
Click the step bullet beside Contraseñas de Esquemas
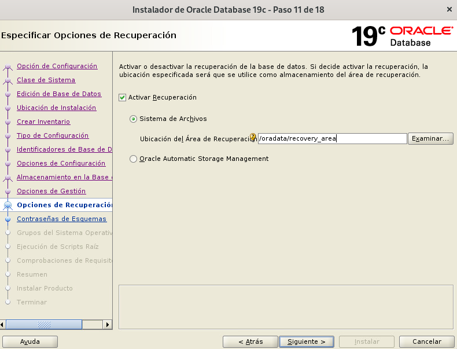tap(8, 219)
